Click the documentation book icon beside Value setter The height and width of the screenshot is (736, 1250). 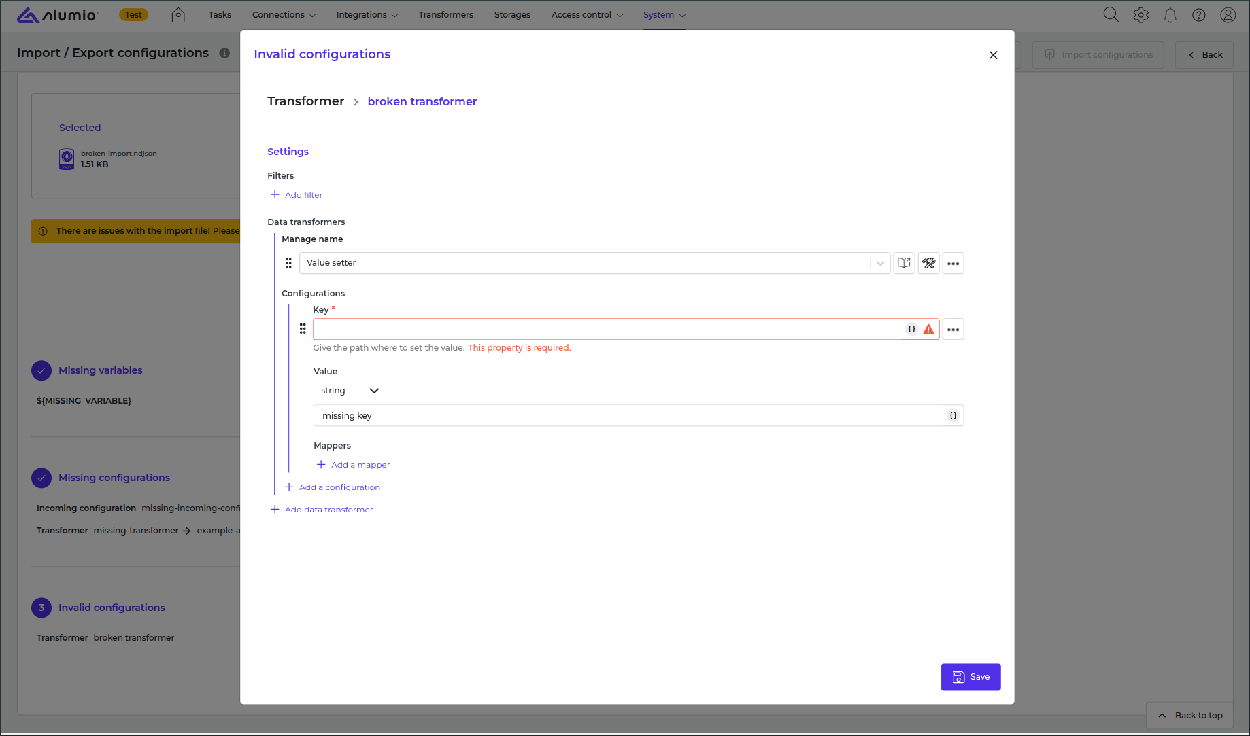point(904,263)
